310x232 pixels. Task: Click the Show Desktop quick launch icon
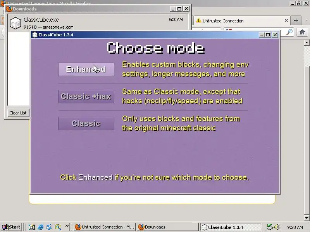(x=32, y=227)
